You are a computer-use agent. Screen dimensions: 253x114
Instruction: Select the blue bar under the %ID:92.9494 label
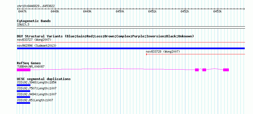click(x=23, y=97)
